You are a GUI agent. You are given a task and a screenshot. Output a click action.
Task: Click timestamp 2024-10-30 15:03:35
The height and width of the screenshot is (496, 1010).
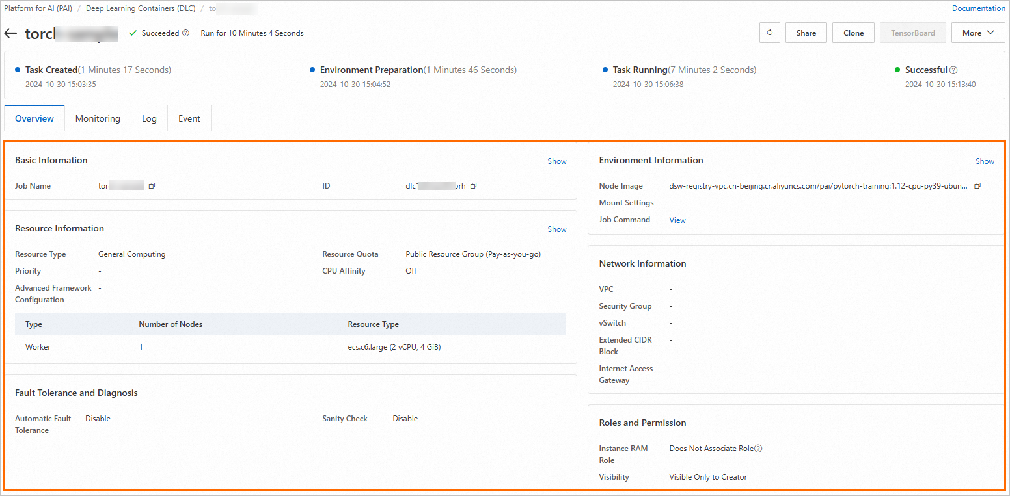pos(61,85)
